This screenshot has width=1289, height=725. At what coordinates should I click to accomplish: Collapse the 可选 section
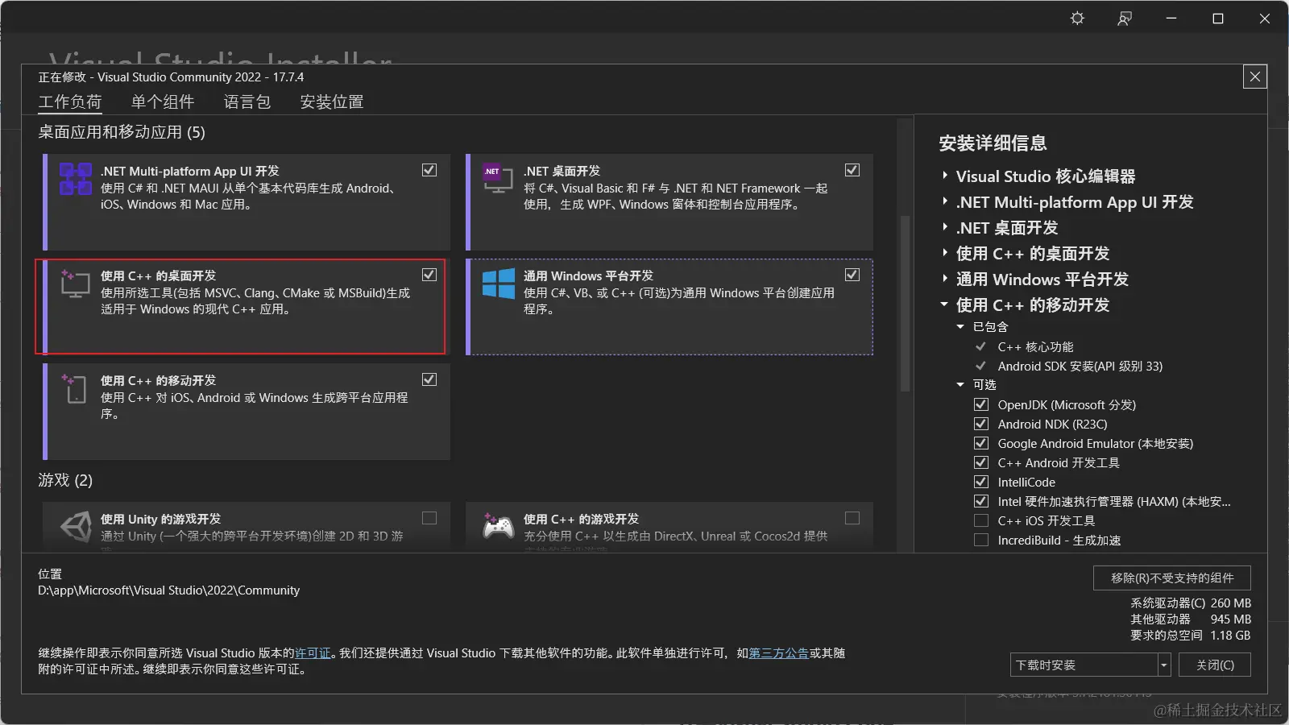point(960,384)
